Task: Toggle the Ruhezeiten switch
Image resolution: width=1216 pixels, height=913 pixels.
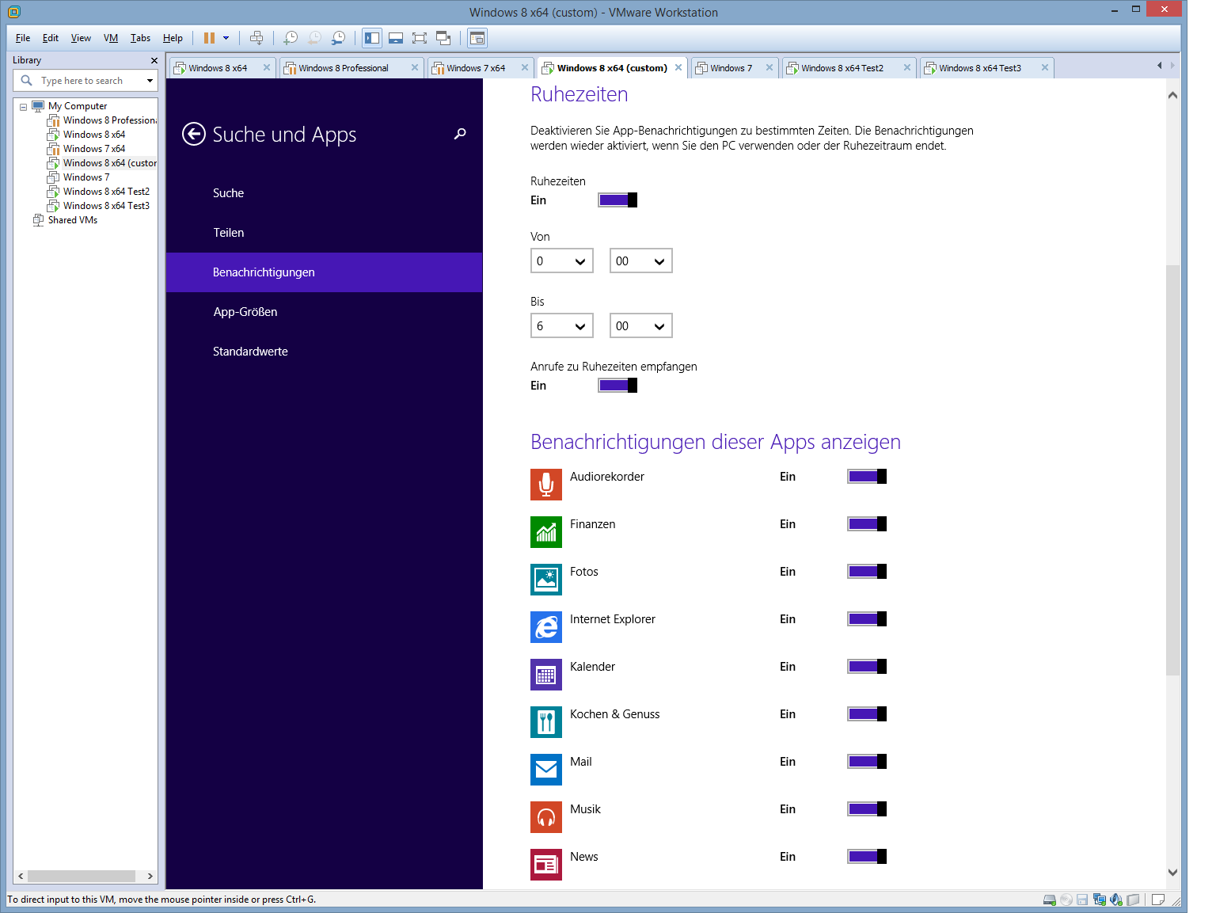Action: pos(617,200)
